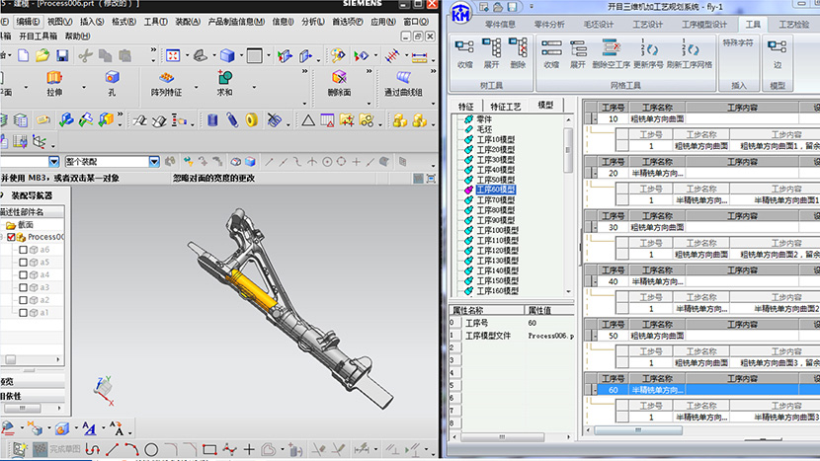Click the 刷新工序网格 refresh icon
The image size is (820, 461).
pyautogui.click(x=689, y=48)
